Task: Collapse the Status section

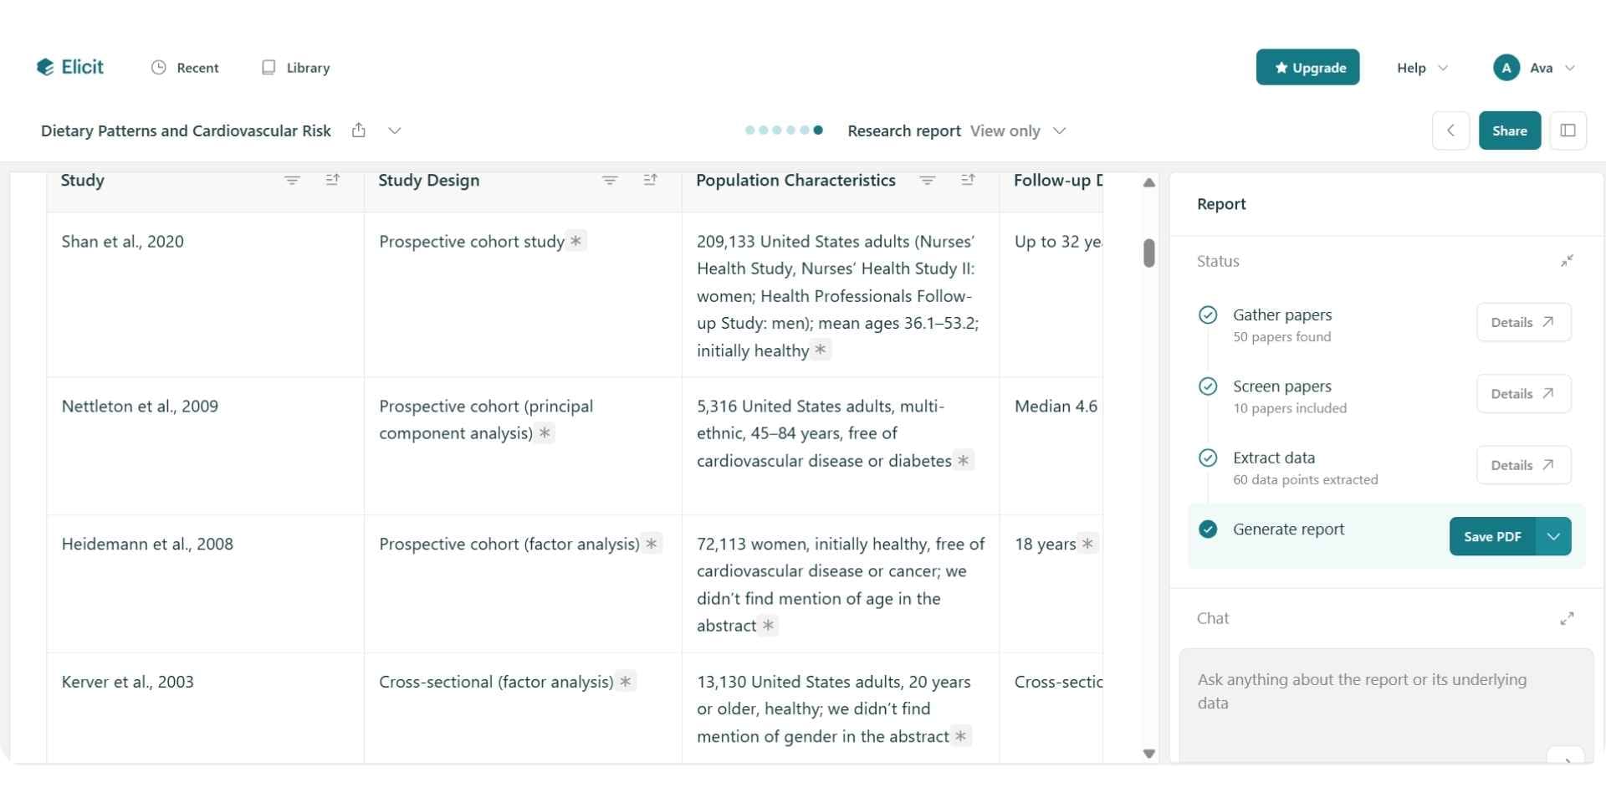Action: [x=1567, y=261]
